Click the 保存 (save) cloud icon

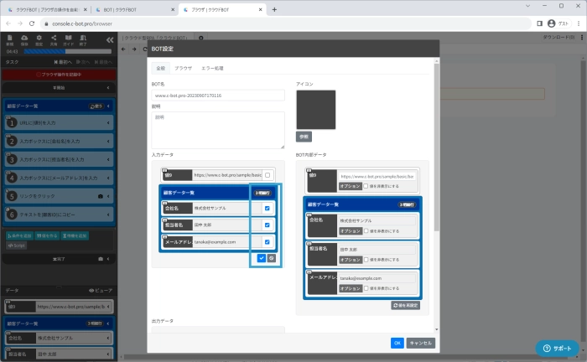23,39
